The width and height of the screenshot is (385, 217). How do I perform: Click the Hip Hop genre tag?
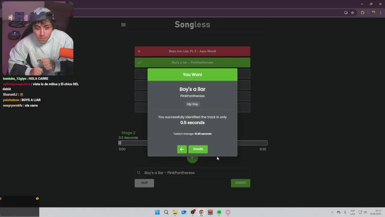[192, 104]
